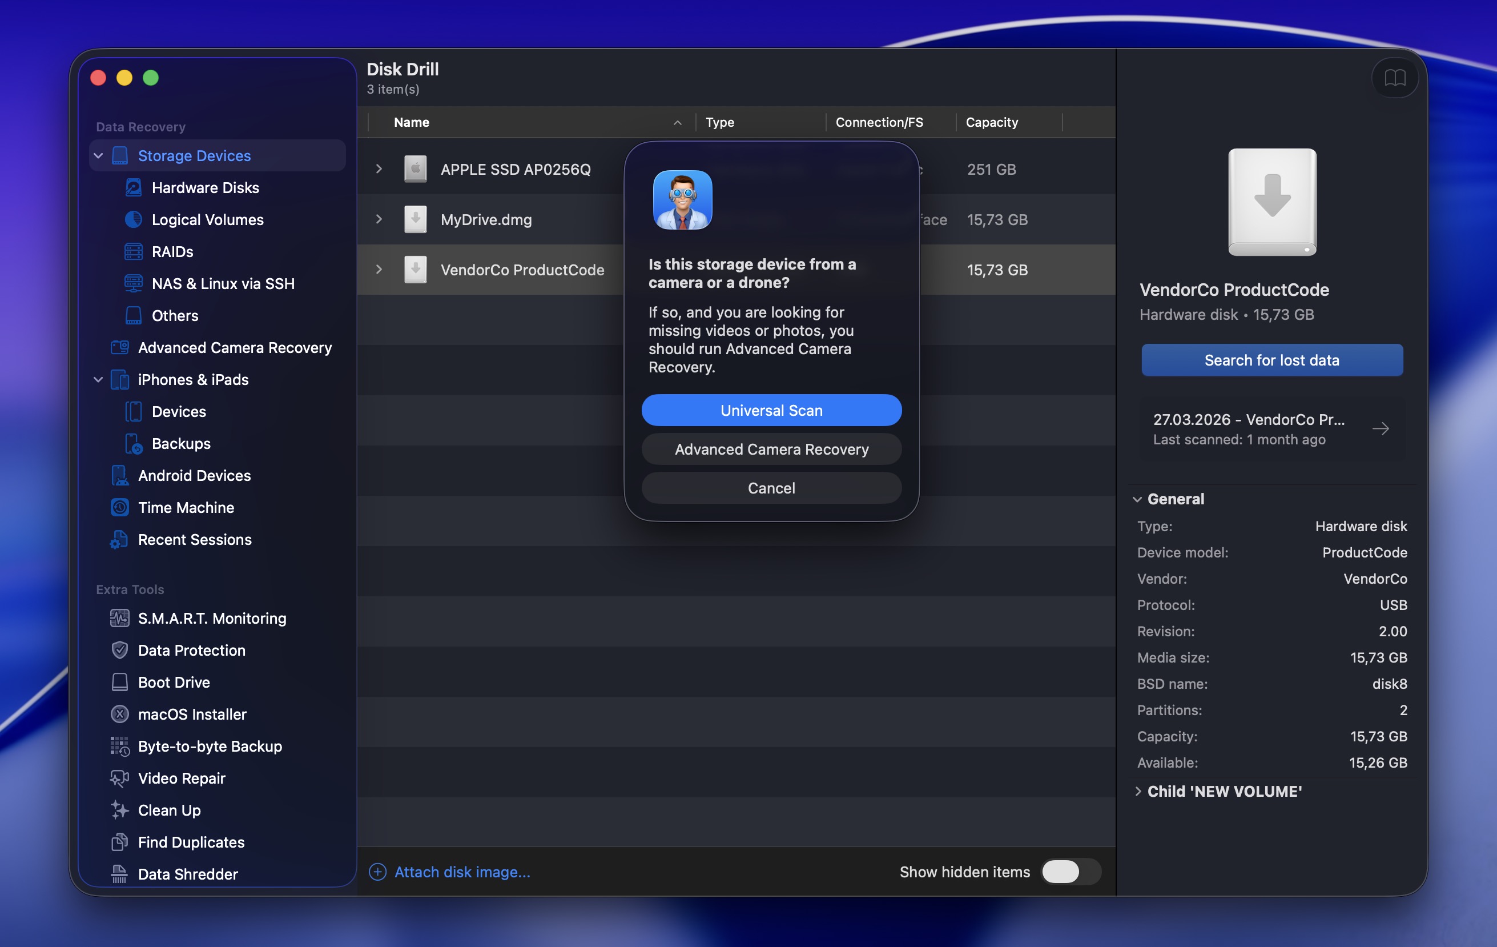1497x947 pixels.
Task: Click the Attach disk image link
Action: (462, 872)
